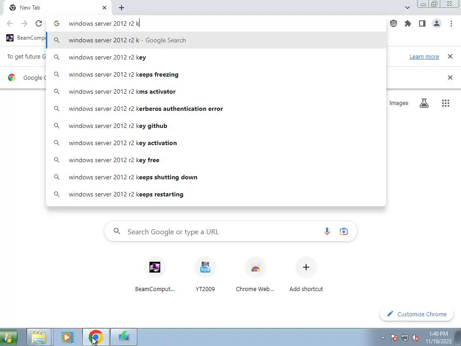Choose suggestion 'windows server 2012 r2 key free'

(x=216, y=160)
